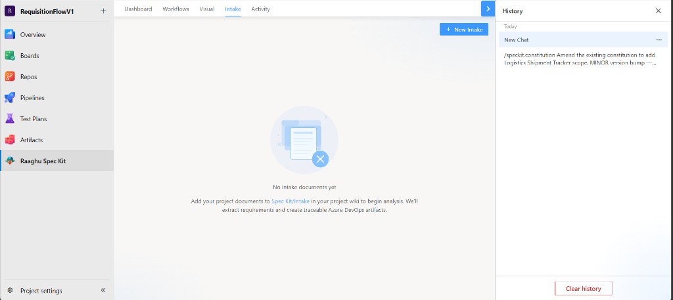Image resolution: width=673 pixels, height=300 pixels.
Task: Collapse History panel using blue arrow
Action: 488,9
